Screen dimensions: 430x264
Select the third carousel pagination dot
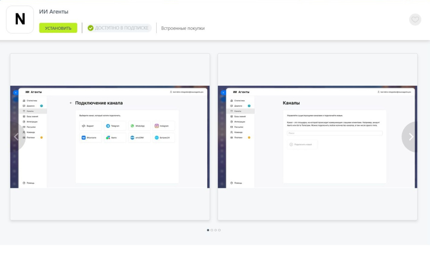[x=216, y=230]
